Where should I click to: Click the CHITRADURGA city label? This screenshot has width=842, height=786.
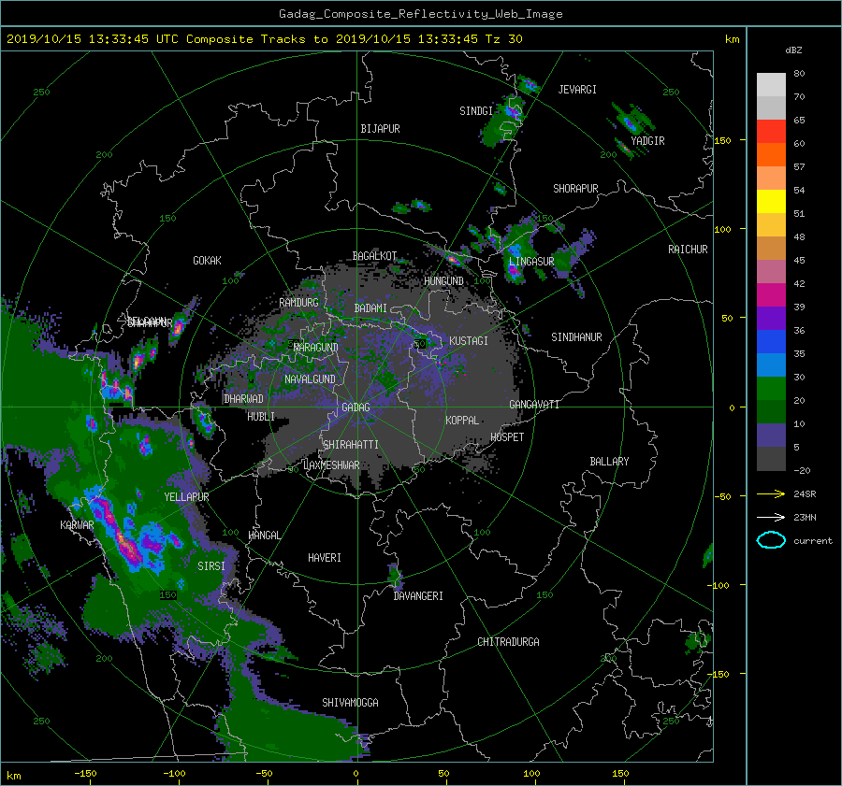click(x=508, y=642)
